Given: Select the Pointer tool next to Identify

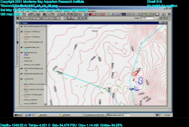Looking at the screenshot, I should [x=21, y=18].
